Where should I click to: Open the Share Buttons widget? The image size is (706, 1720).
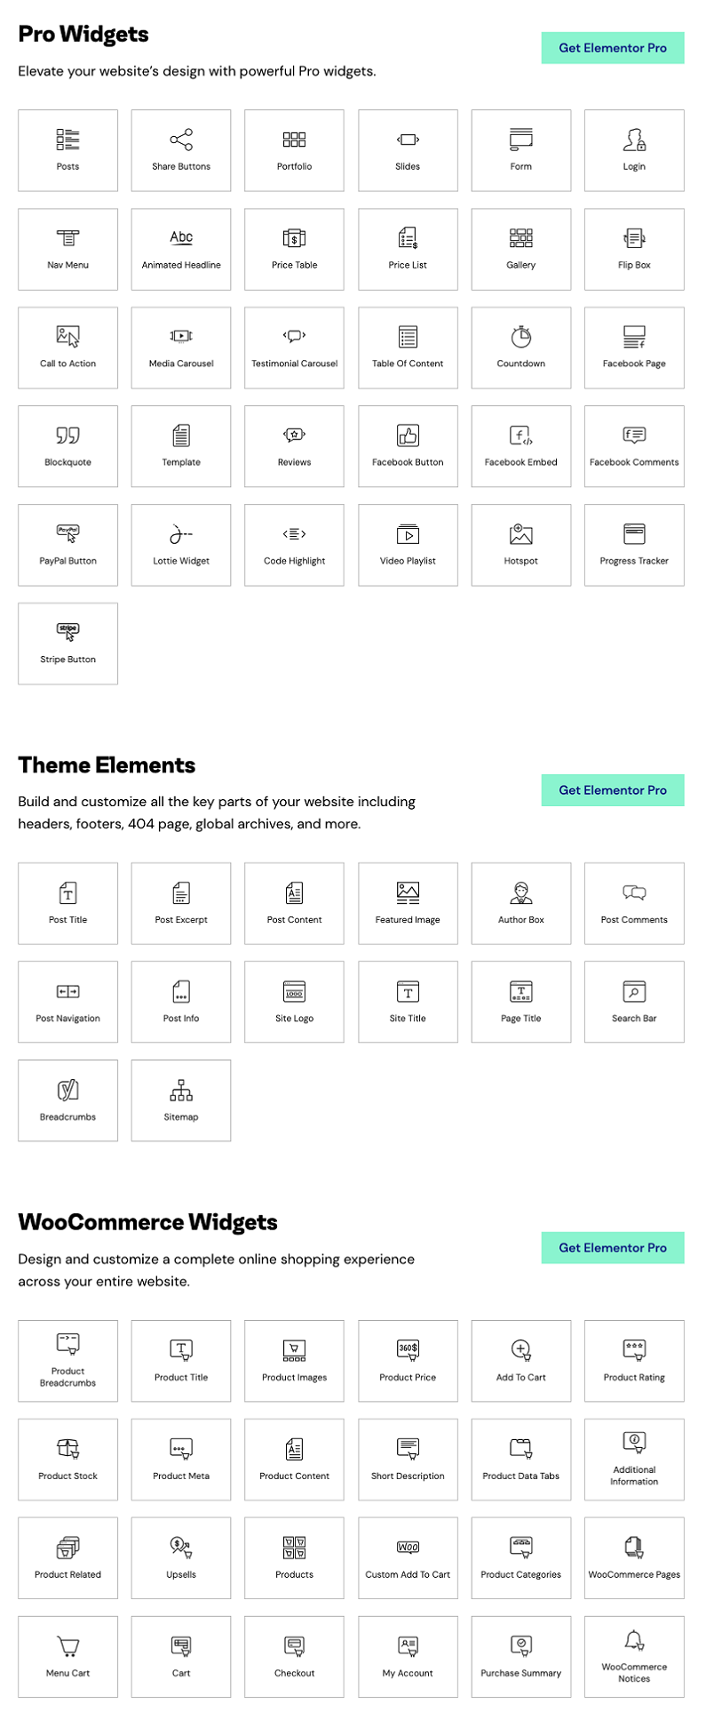[x=180, y=150]
